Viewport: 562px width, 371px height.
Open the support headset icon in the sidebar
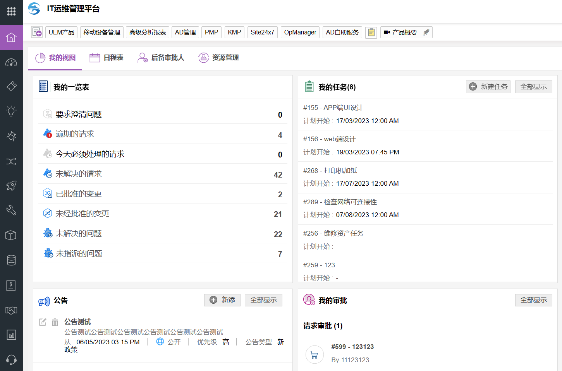pyautogui.click(x=11, y=360)
